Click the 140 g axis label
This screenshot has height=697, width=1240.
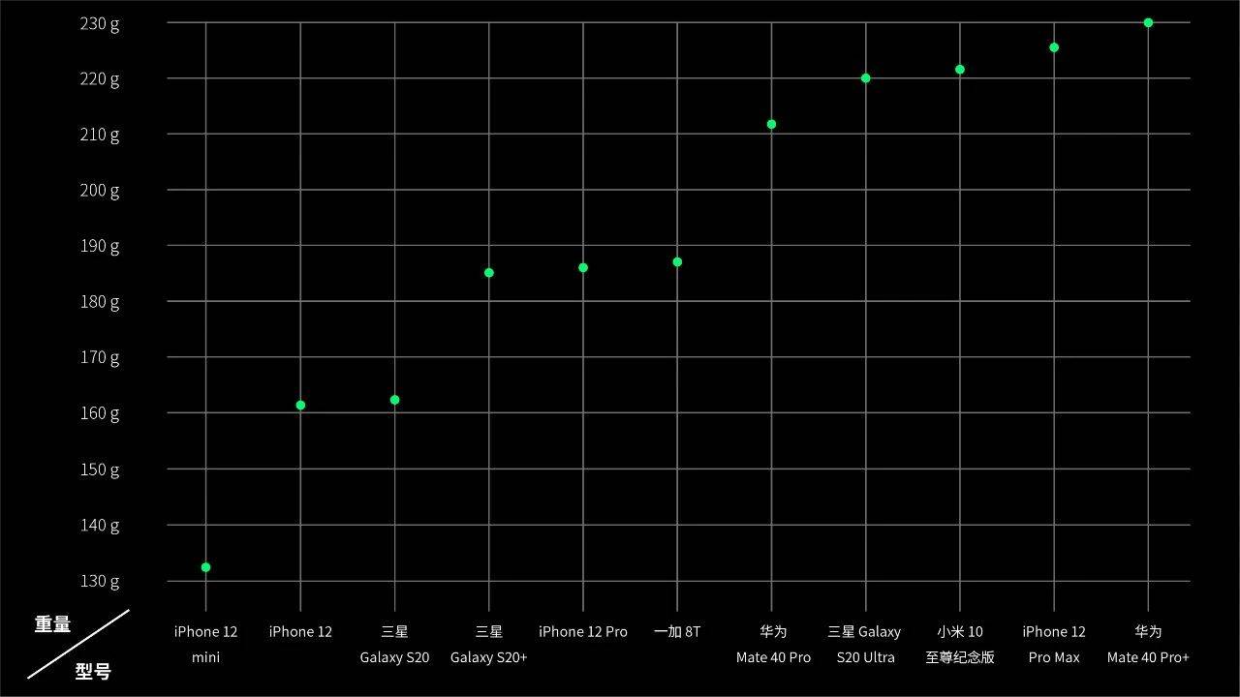(x=100, y=526)
